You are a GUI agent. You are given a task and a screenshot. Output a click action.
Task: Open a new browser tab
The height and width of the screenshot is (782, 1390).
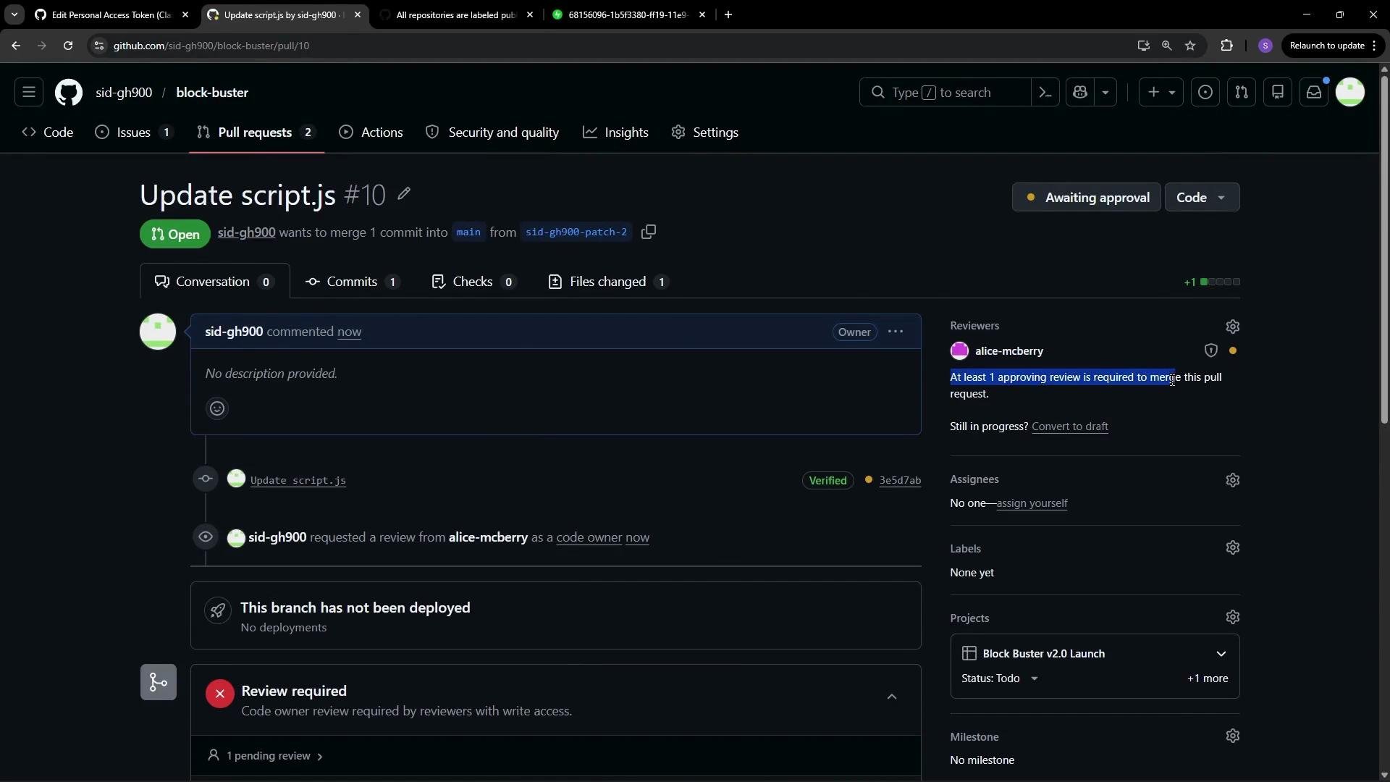point(728,14)
